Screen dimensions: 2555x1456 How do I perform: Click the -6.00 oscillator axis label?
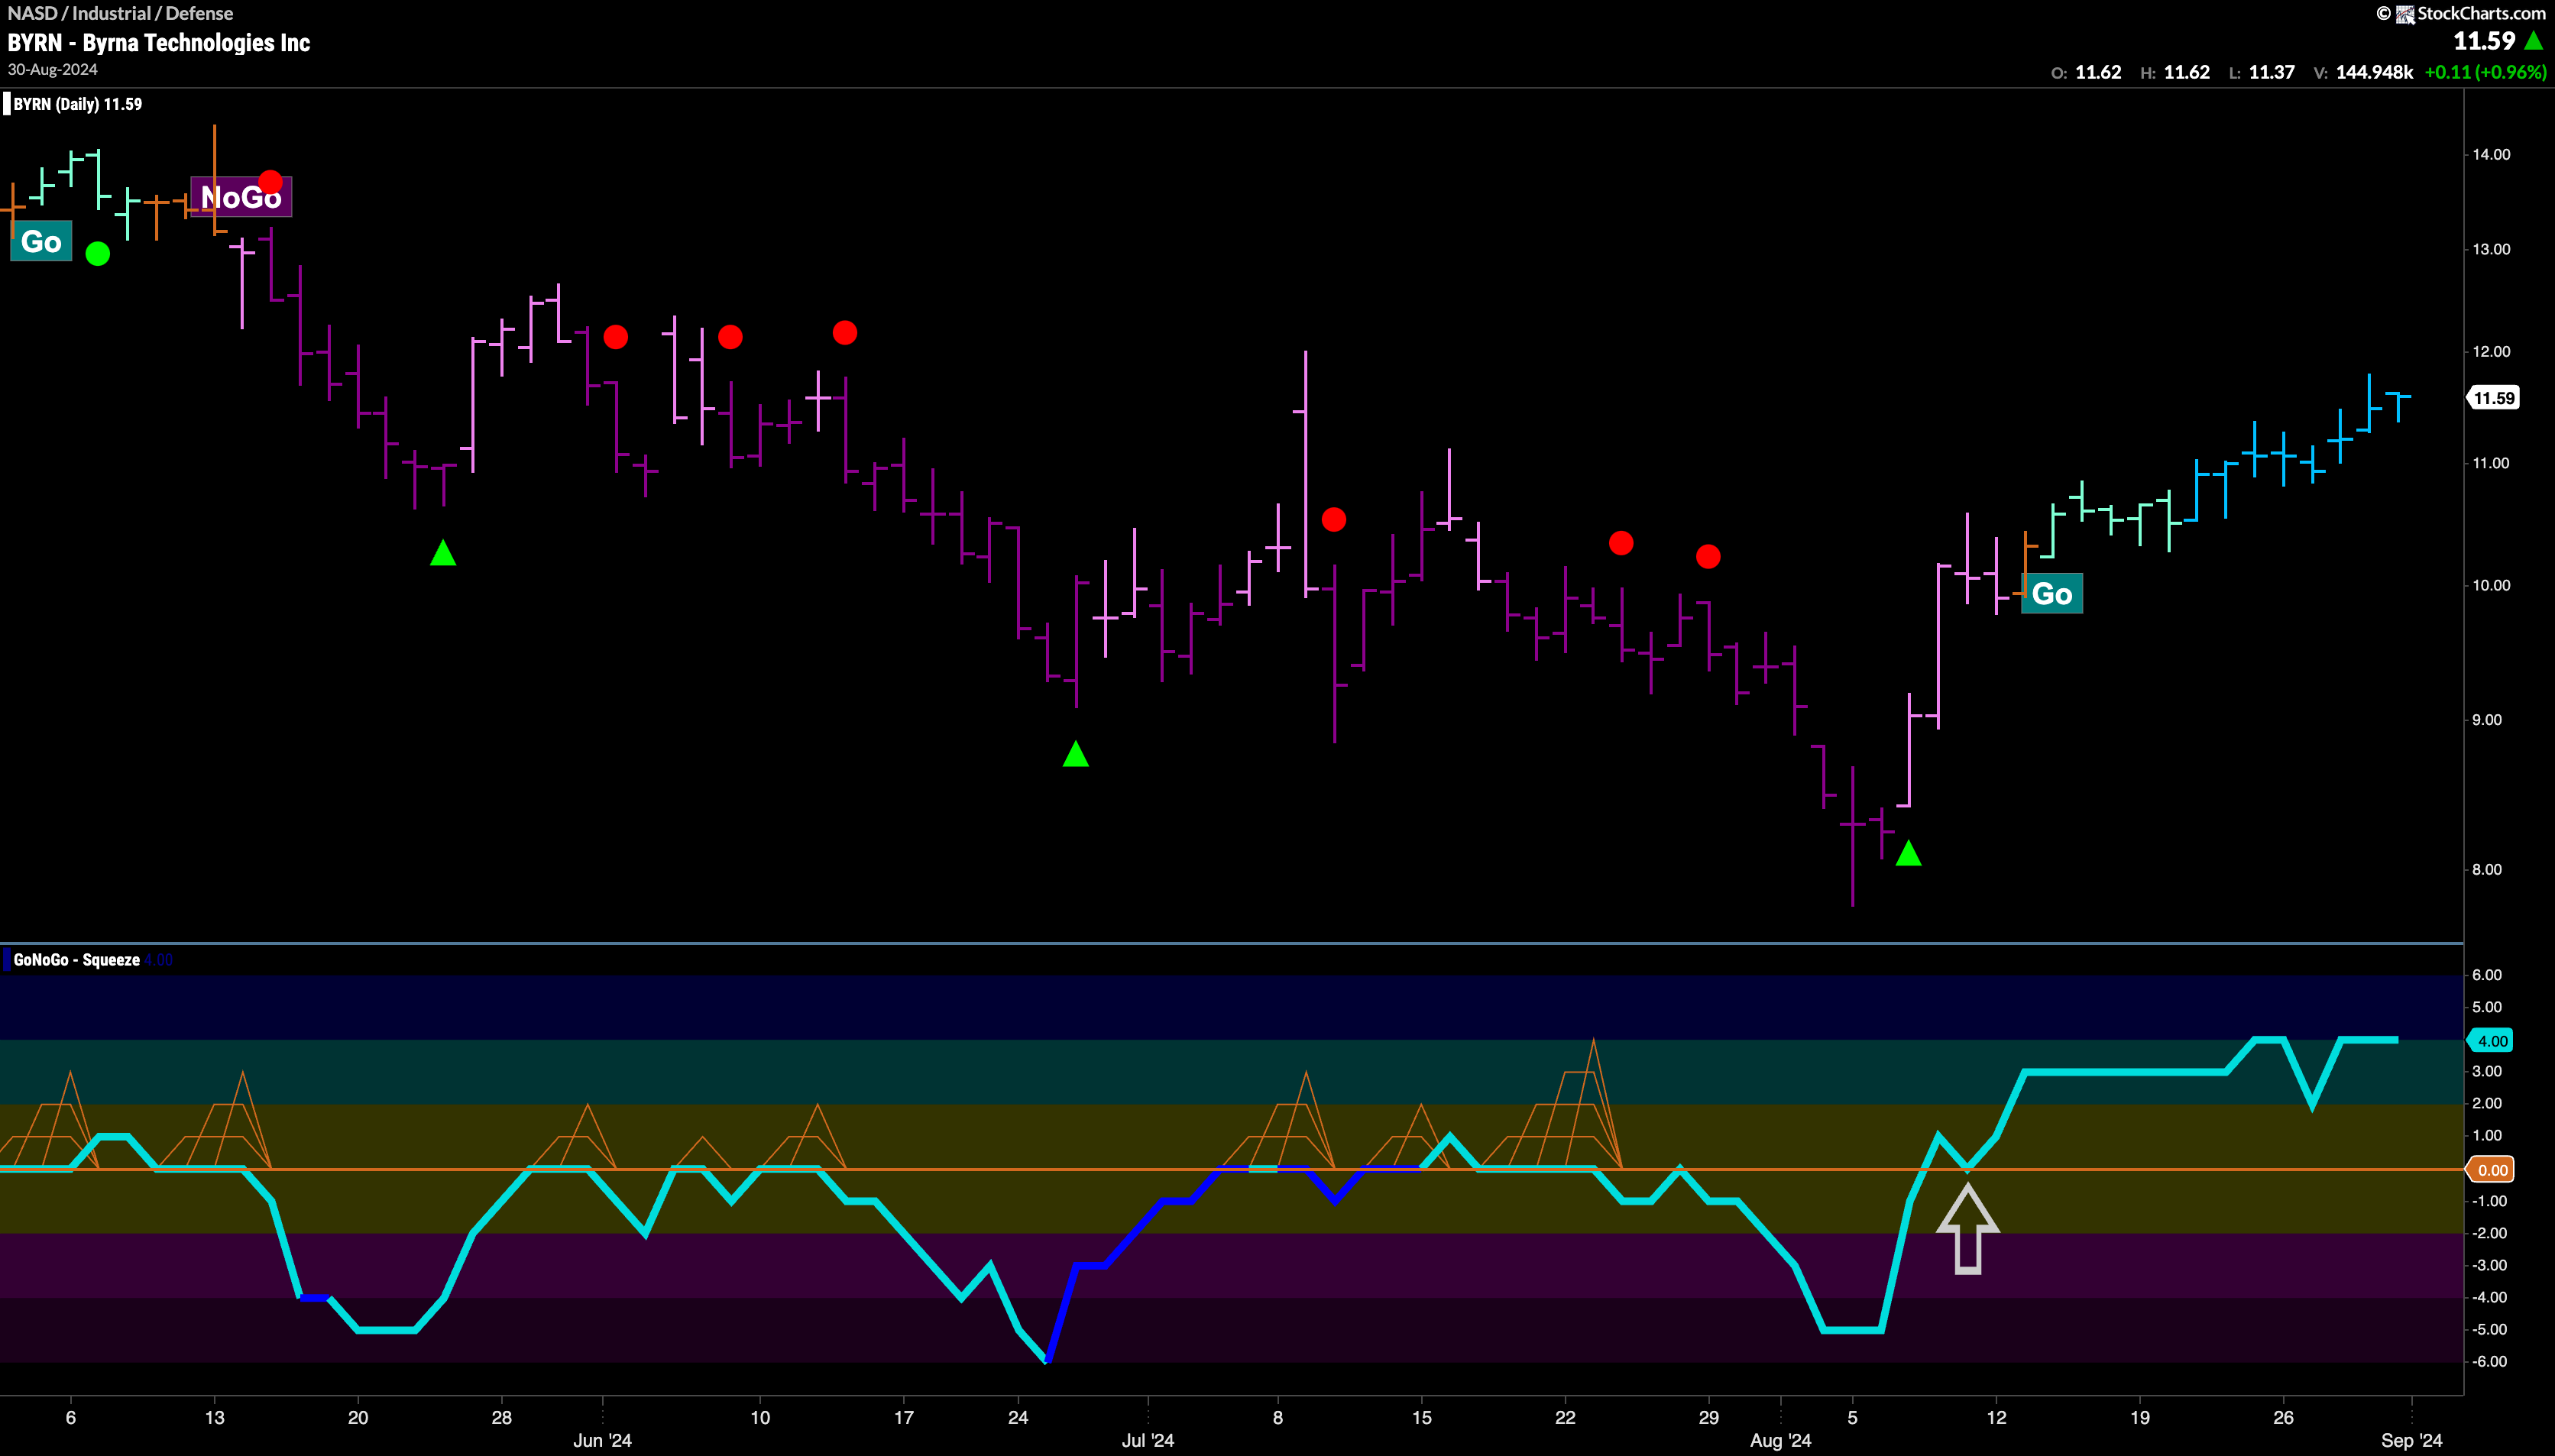coord(2489,1361)
